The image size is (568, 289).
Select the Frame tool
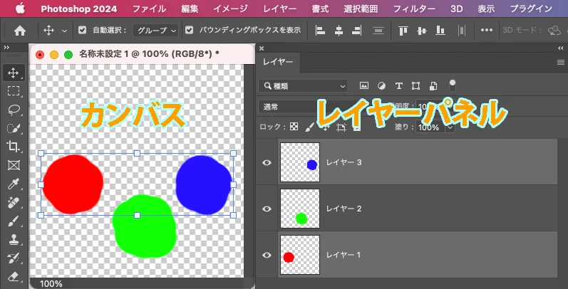14,165
